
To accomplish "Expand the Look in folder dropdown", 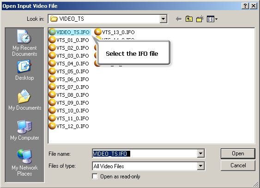I will [x=163, y=19].
